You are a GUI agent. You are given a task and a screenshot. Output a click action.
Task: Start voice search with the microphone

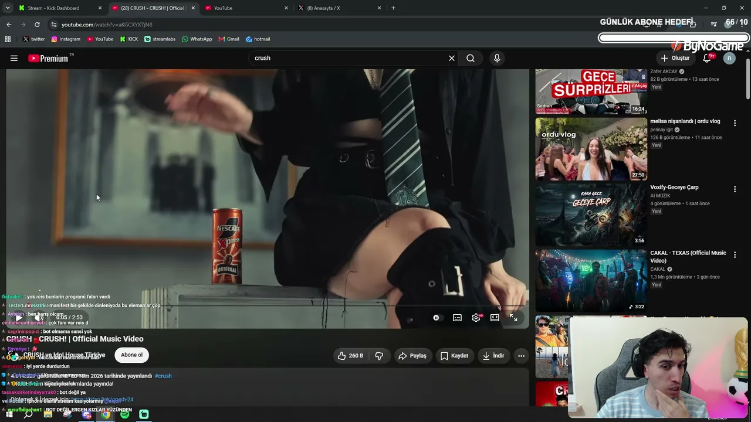tap(497, 58)
